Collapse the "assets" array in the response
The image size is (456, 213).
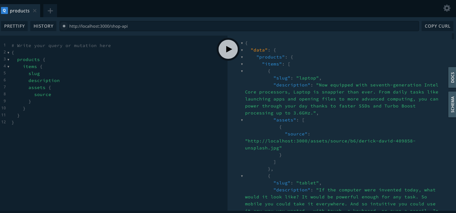tap(242, 120)
